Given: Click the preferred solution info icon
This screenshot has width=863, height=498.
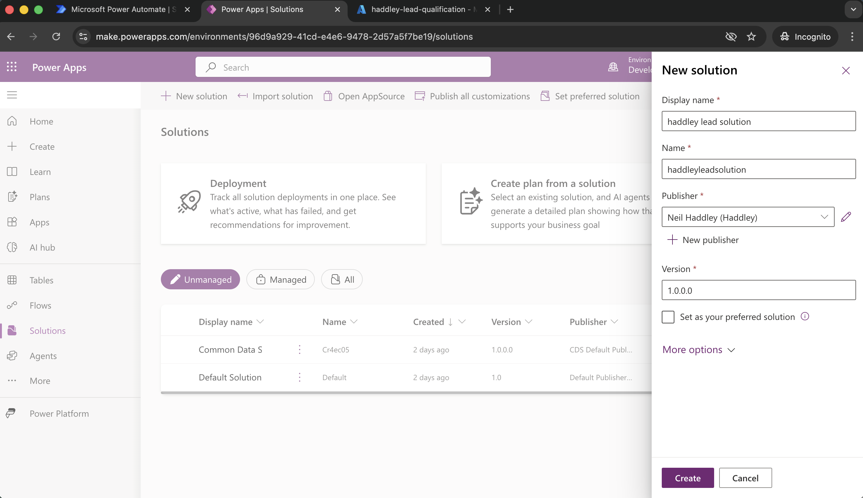Looking at the screenshot, I should [x=805, y=316].
